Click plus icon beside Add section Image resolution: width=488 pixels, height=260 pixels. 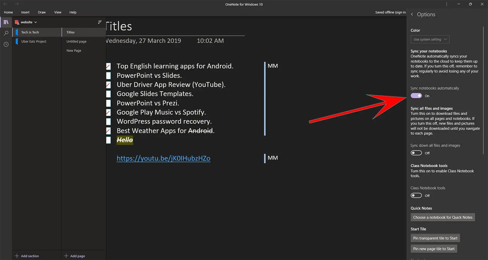click(x=17, y=256)
